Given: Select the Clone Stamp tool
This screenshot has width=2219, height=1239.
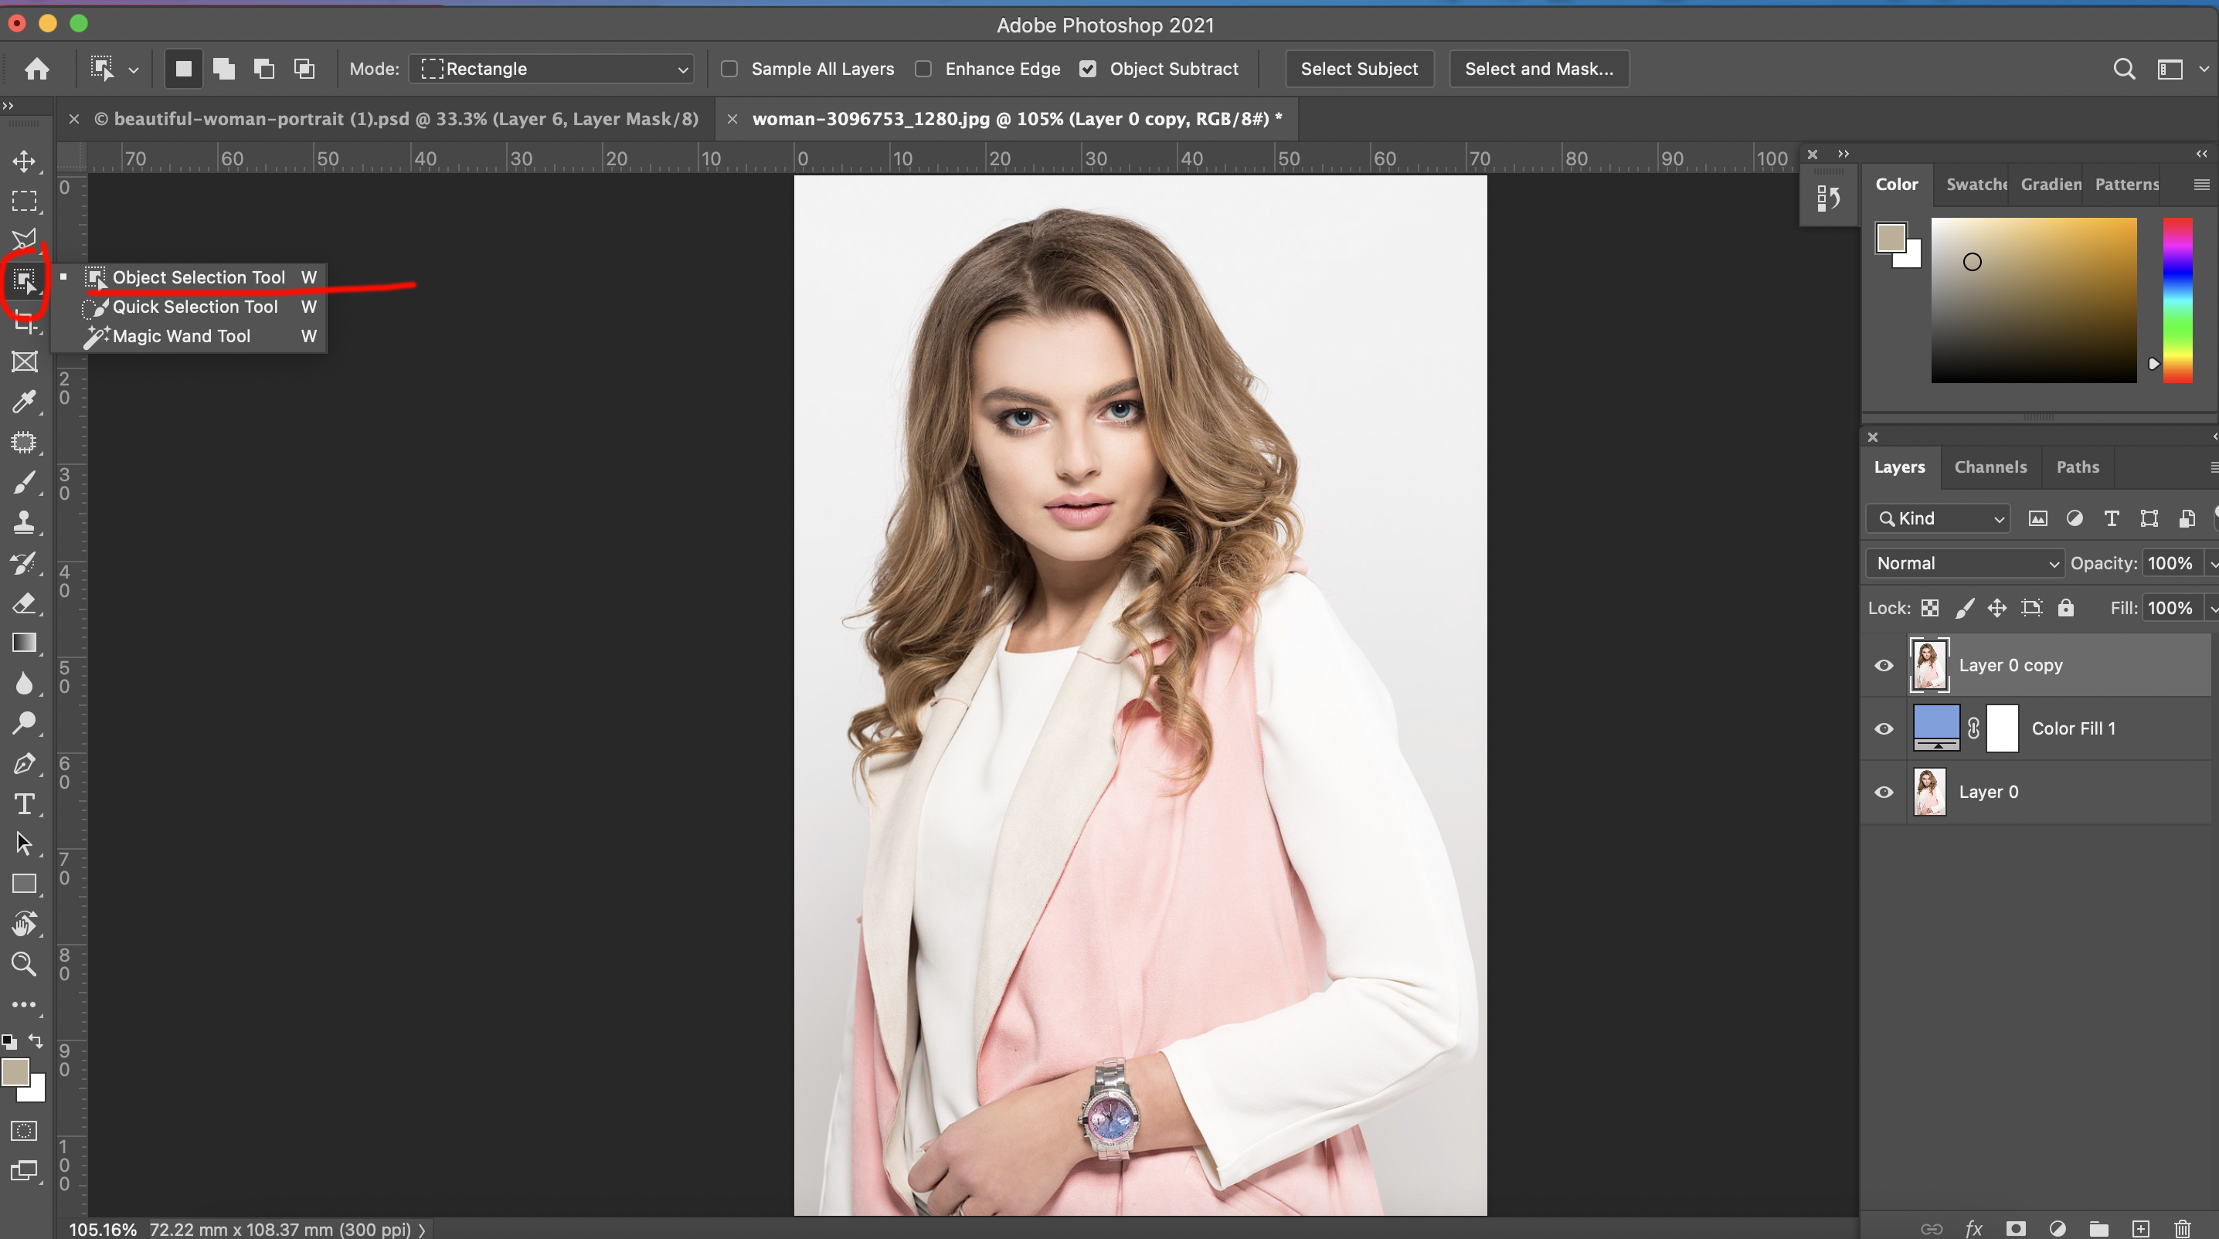Looking at the screenshot, I should [x=24, y=521].
